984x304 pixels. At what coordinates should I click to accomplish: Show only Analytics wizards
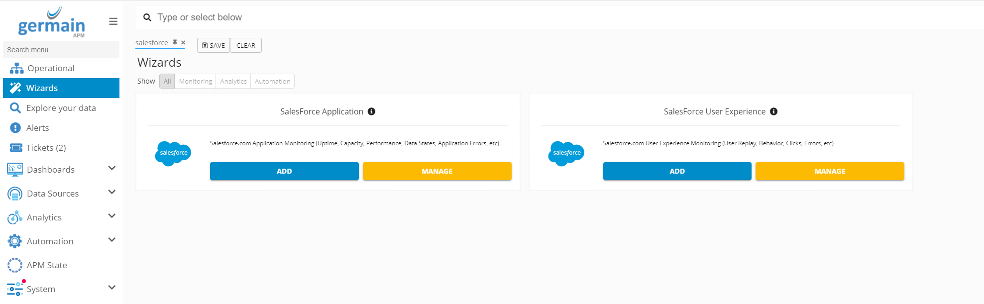point(233,81)
